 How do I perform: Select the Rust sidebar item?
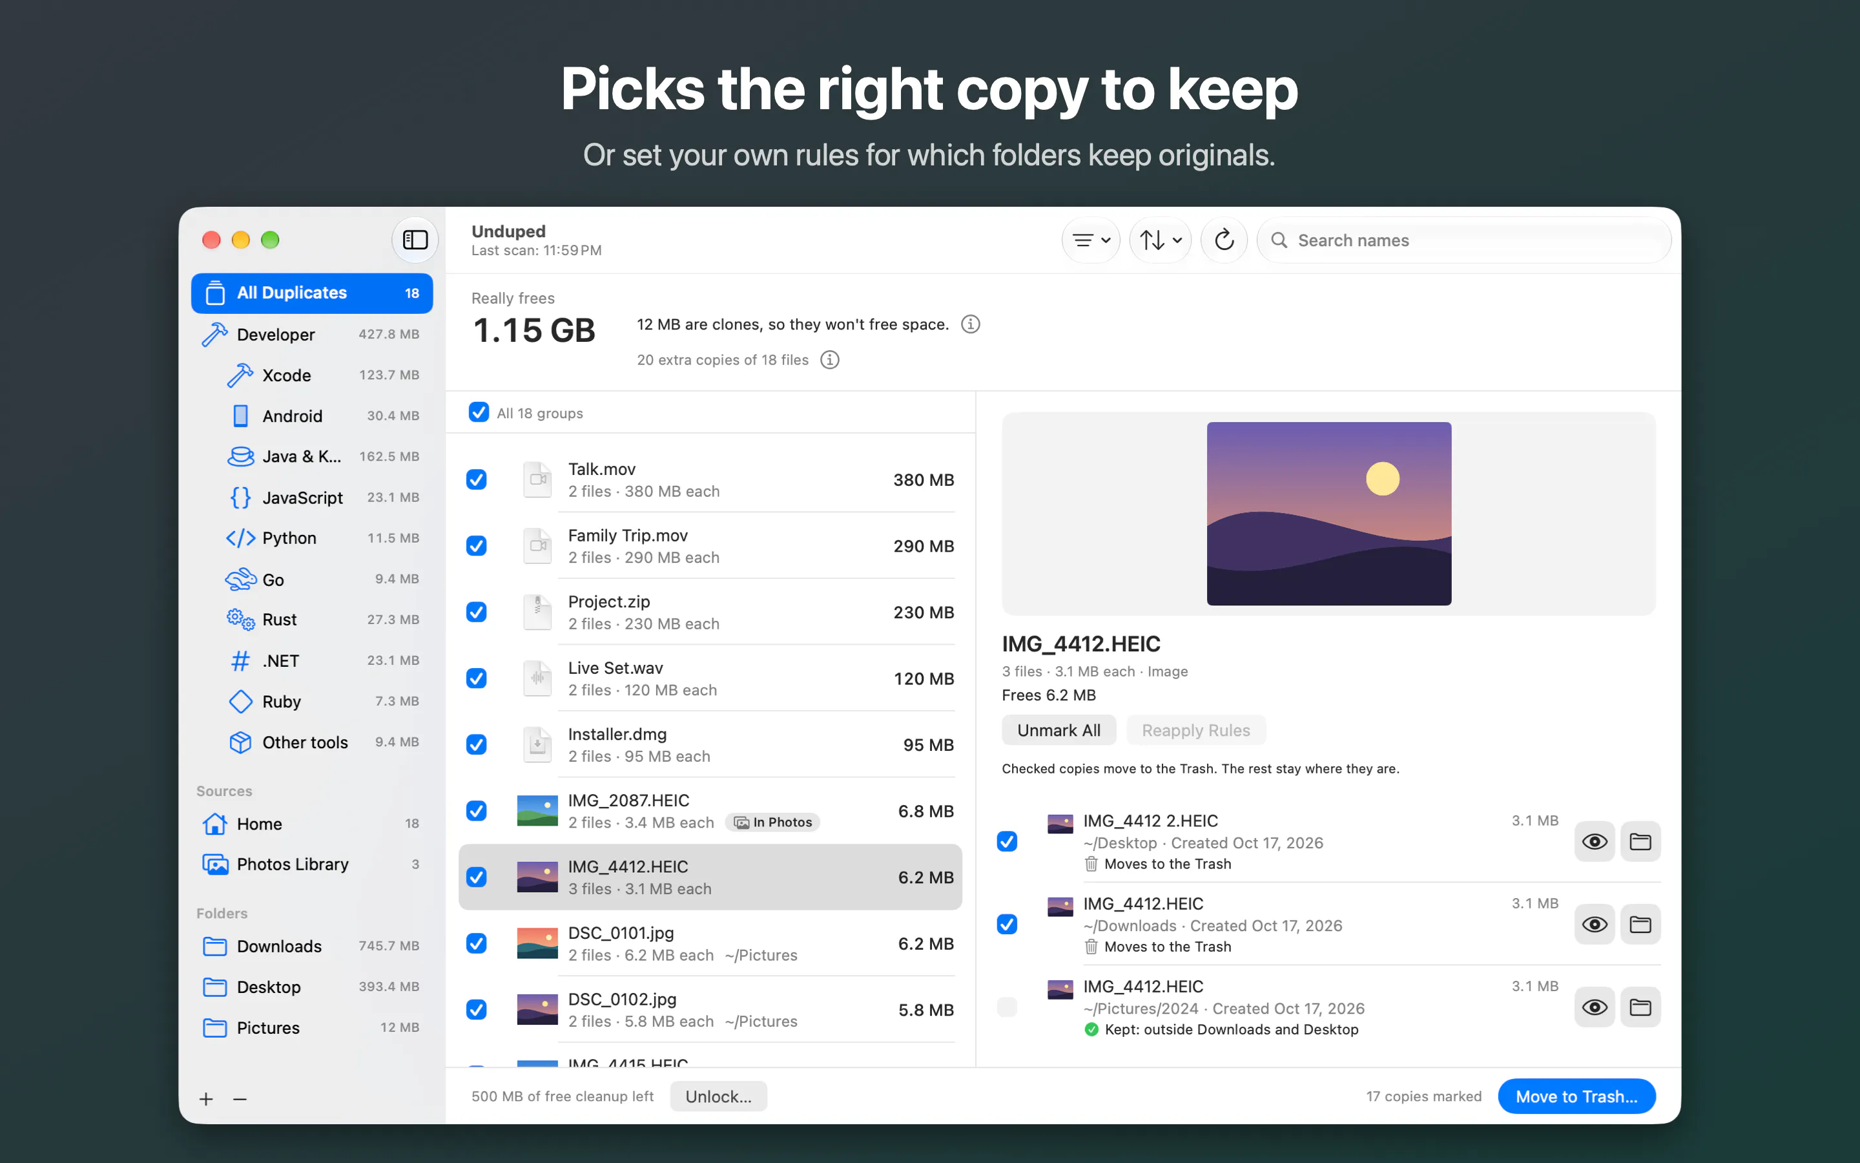click(x=312, y=620)
